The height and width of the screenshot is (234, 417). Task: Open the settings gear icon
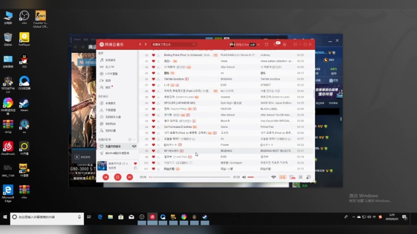click(x=284, y=45)
